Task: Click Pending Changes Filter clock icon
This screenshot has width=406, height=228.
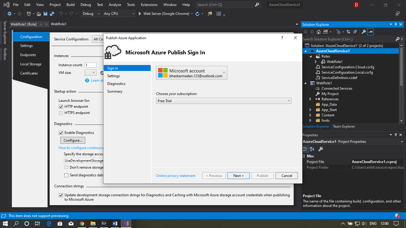Action: pyautogui.click(x=339, y=32)
